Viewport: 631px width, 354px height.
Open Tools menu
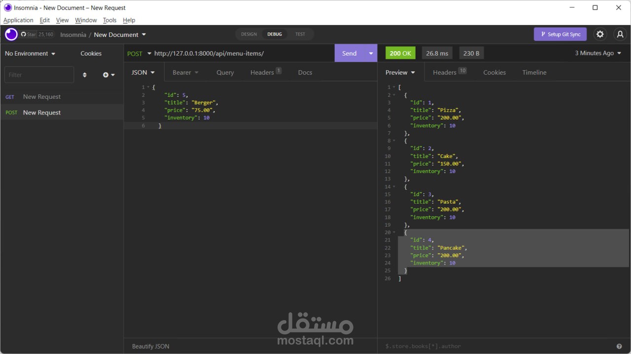[x=109, y=20]
